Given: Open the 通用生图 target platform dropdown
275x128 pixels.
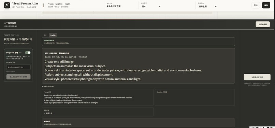Looking at the screenshot, I should pyautogui.click(x=208, y=6).
